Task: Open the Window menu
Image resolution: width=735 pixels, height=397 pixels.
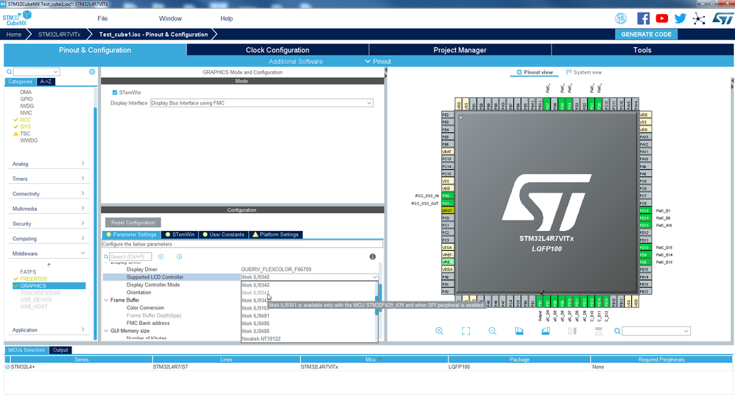Action: pos(170,18)
